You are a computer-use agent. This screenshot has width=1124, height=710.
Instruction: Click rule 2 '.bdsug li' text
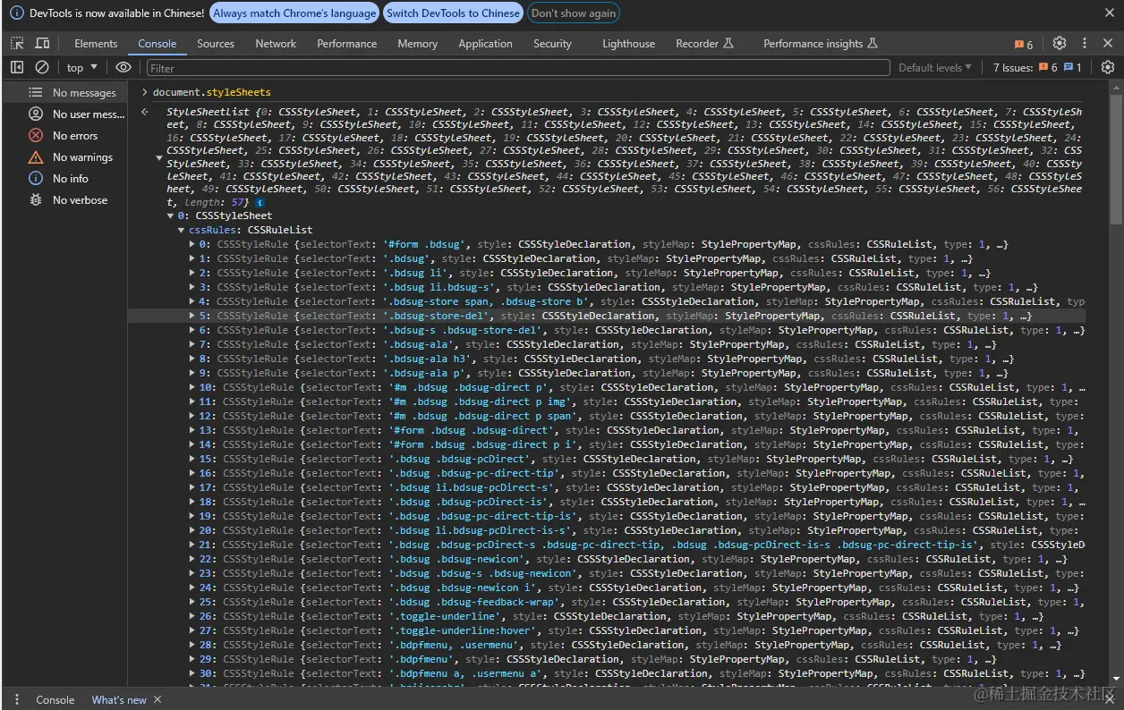pos(416,273)
